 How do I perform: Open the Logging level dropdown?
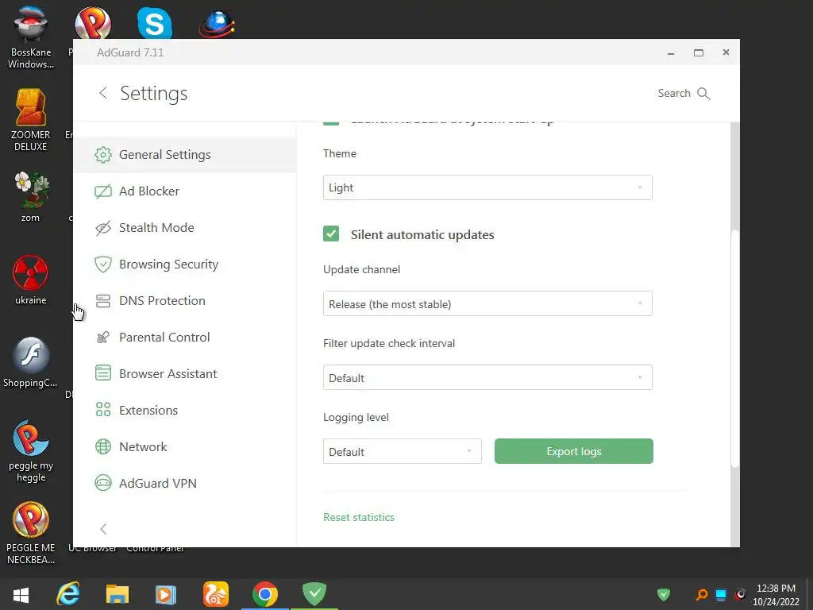click(x=402, y=451)
